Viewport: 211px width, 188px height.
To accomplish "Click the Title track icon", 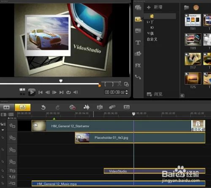I will [x=12, y=171].
